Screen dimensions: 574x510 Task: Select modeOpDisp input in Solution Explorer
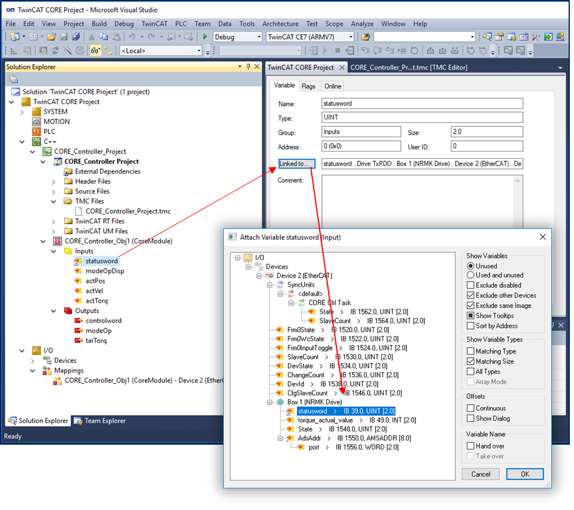tap(105, 271)
